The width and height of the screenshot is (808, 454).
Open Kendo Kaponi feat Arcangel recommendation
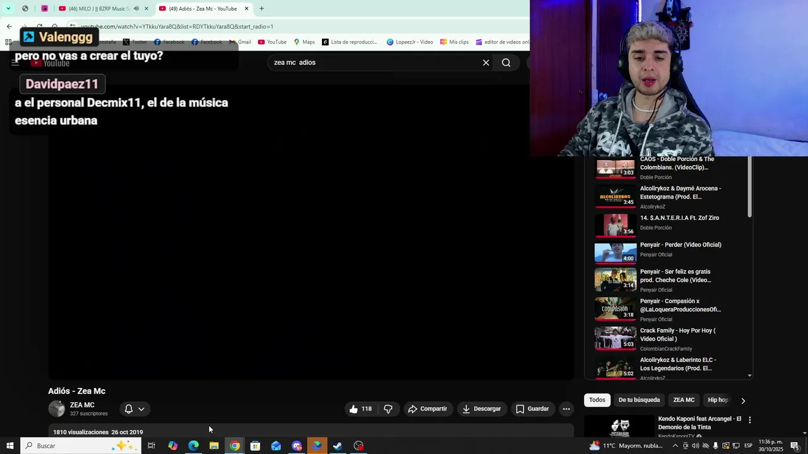pos(699,422)
